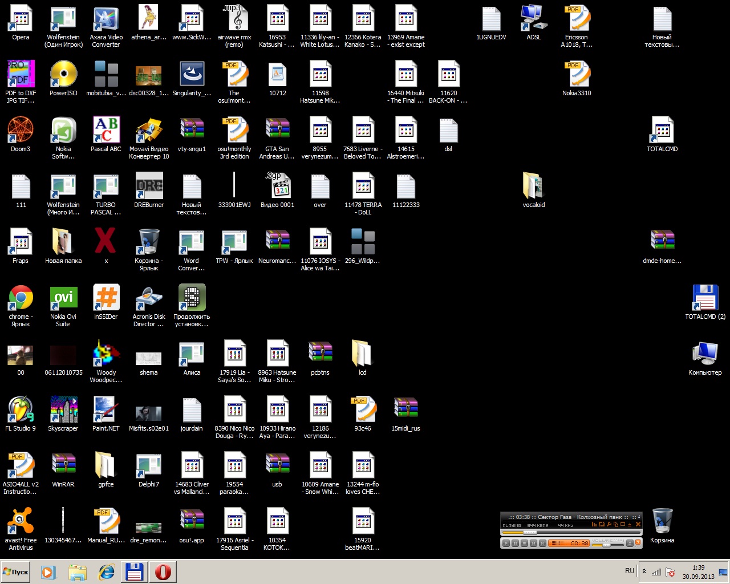Select the Paint.NET shortcut icon

pos(106,410)
